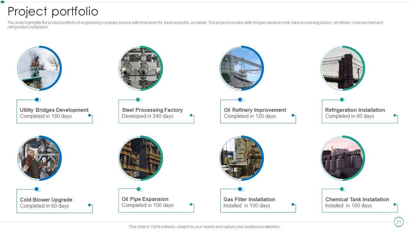Select the steel factory valves picture
Screen dimensions: 410x230
140,68
